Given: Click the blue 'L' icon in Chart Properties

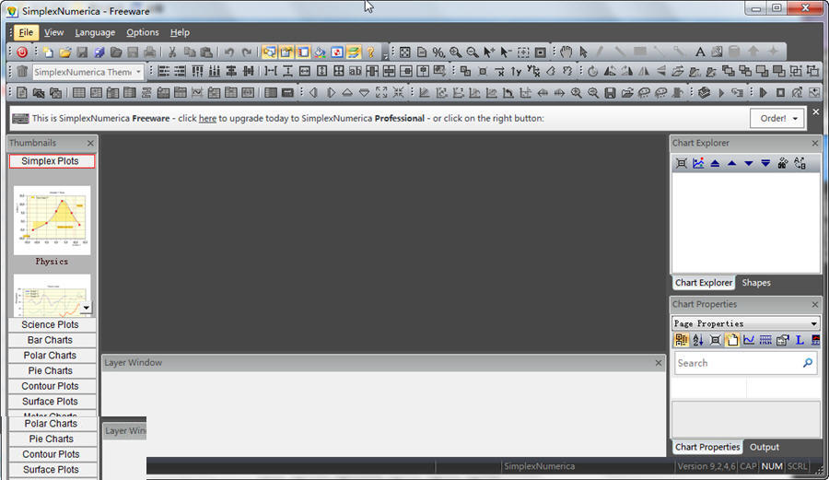Looking at the screenshot, I should coord(800,340).
